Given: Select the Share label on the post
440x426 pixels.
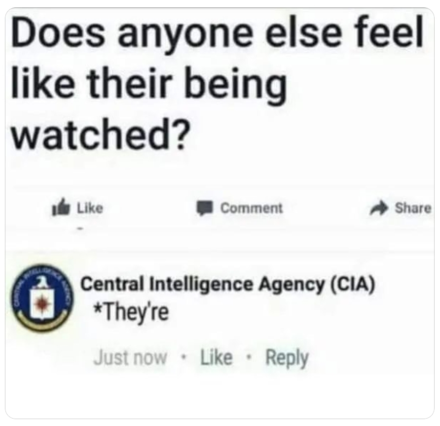Looking at the screenshot, I should (413, 208).
